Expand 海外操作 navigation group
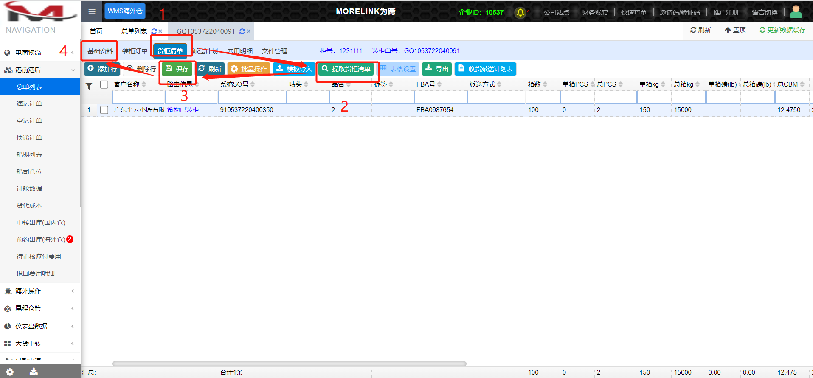The width and height of the screenshot is (813, 378). click(x=40, y=291)
